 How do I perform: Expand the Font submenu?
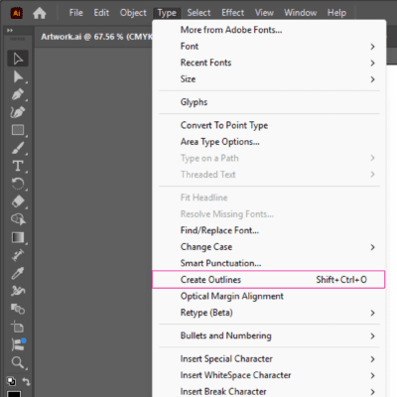coord(269,47)
